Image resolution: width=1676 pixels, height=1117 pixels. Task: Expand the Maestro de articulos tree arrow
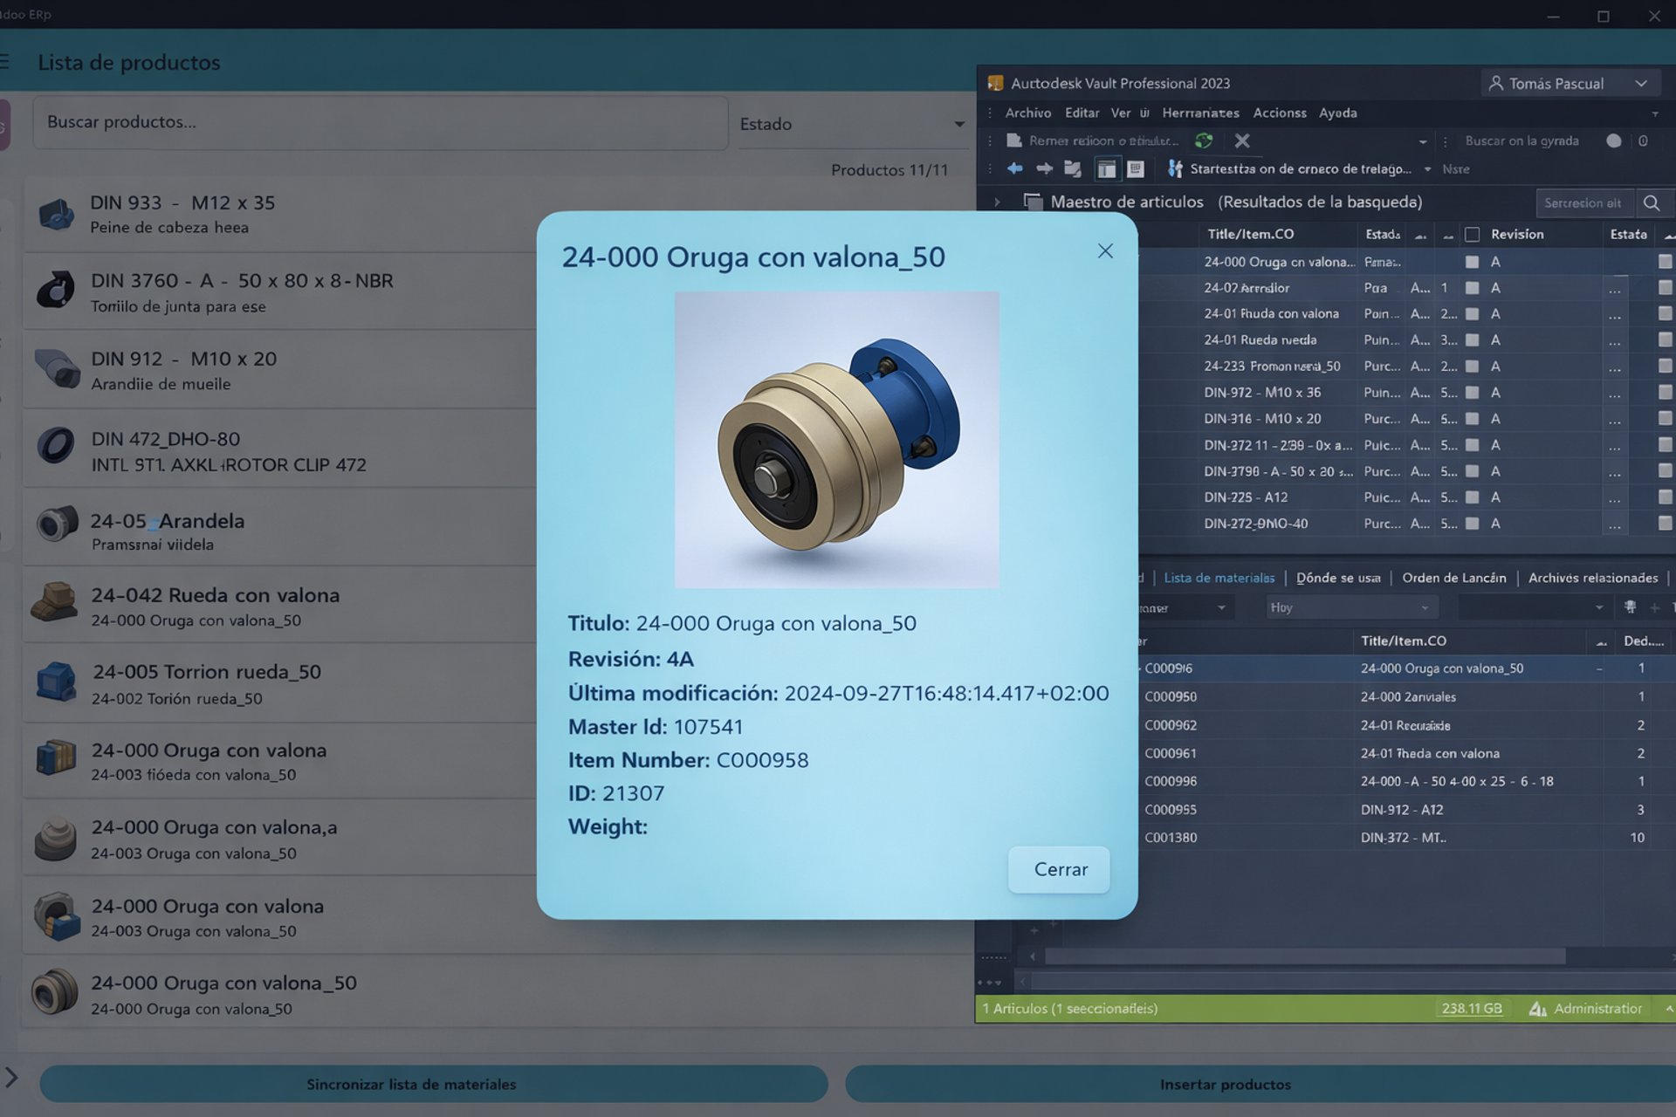997,202
